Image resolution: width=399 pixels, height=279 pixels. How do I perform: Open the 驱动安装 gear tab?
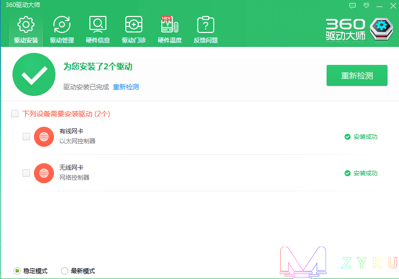click(26, 30)
